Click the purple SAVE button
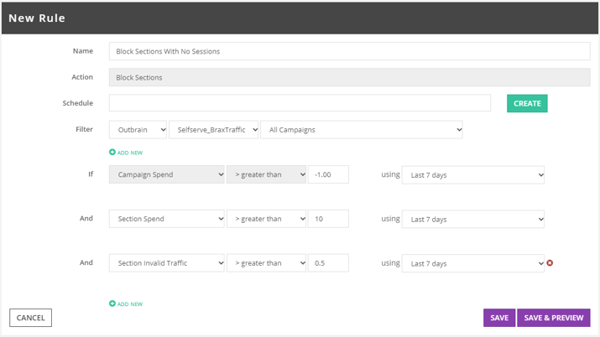 [x=499, y=318]
